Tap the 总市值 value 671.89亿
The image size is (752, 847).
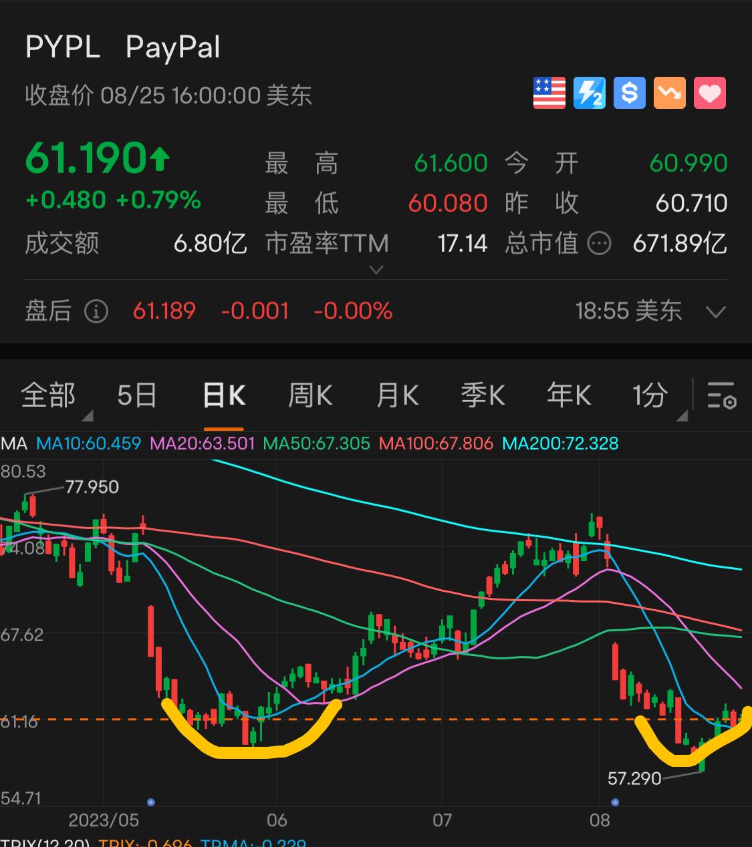[680, 243]
